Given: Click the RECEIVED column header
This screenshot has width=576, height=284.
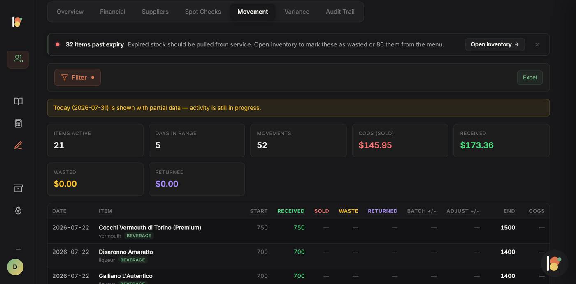Looking at the screenshot, I should (291, 211).
